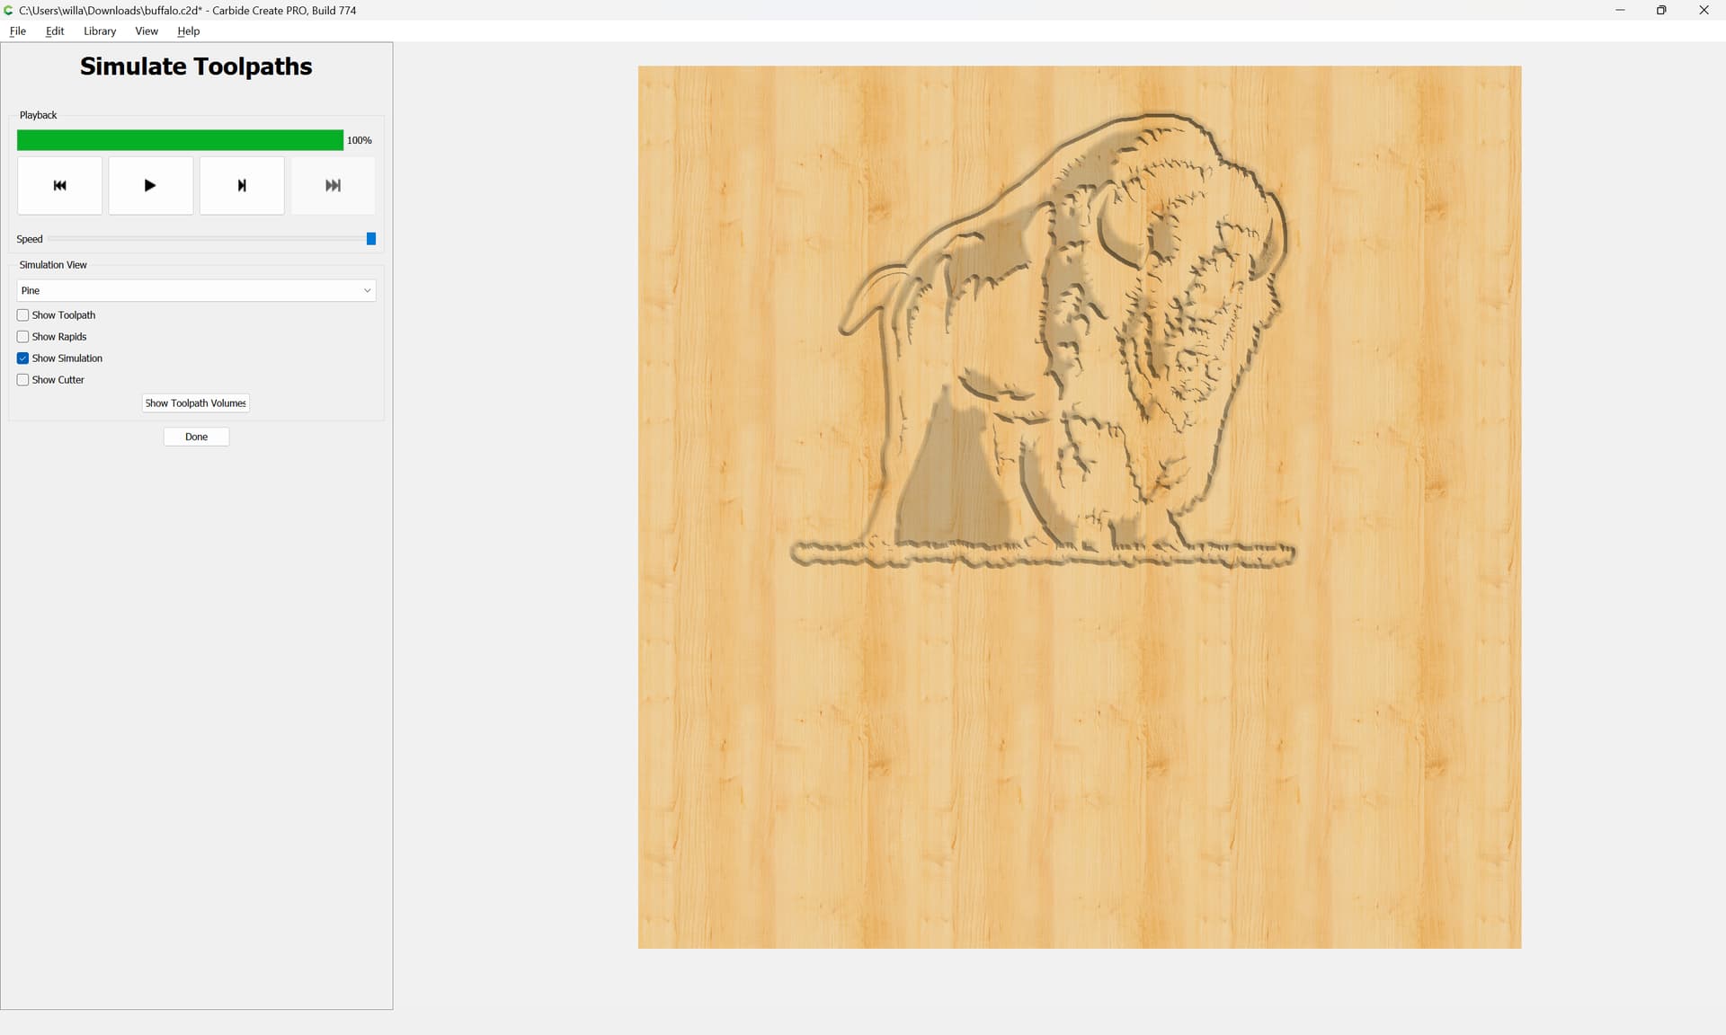Open the Edit menu

pyautogui.click(x=55, y=31)
